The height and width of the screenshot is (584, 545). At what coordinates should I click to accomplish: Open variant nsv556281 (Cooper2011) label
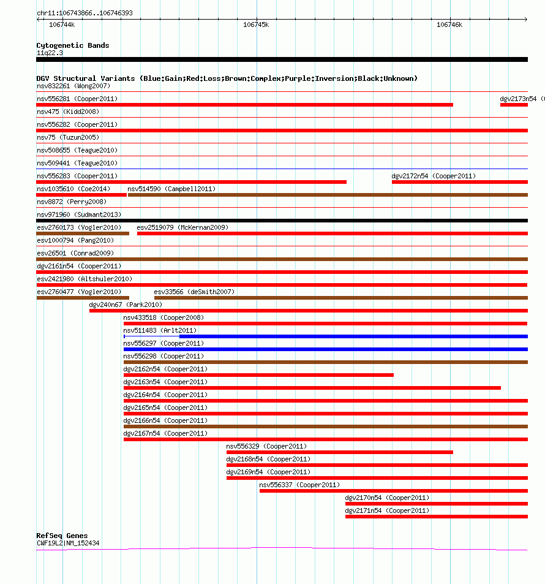click(x=77, y=99)
